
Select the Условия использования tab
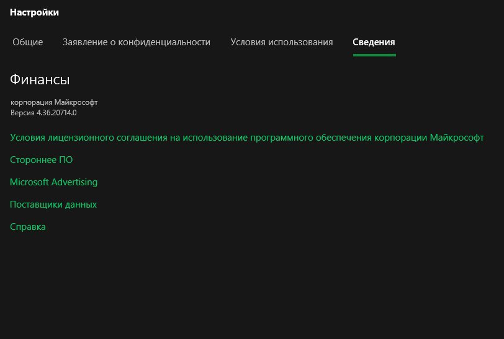point(282,42)
